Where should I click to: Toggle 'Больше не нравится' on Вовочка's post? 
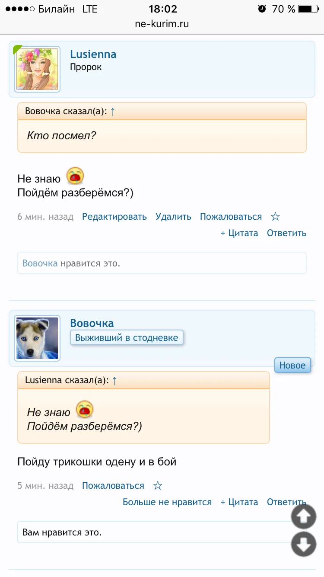(167, 502)
